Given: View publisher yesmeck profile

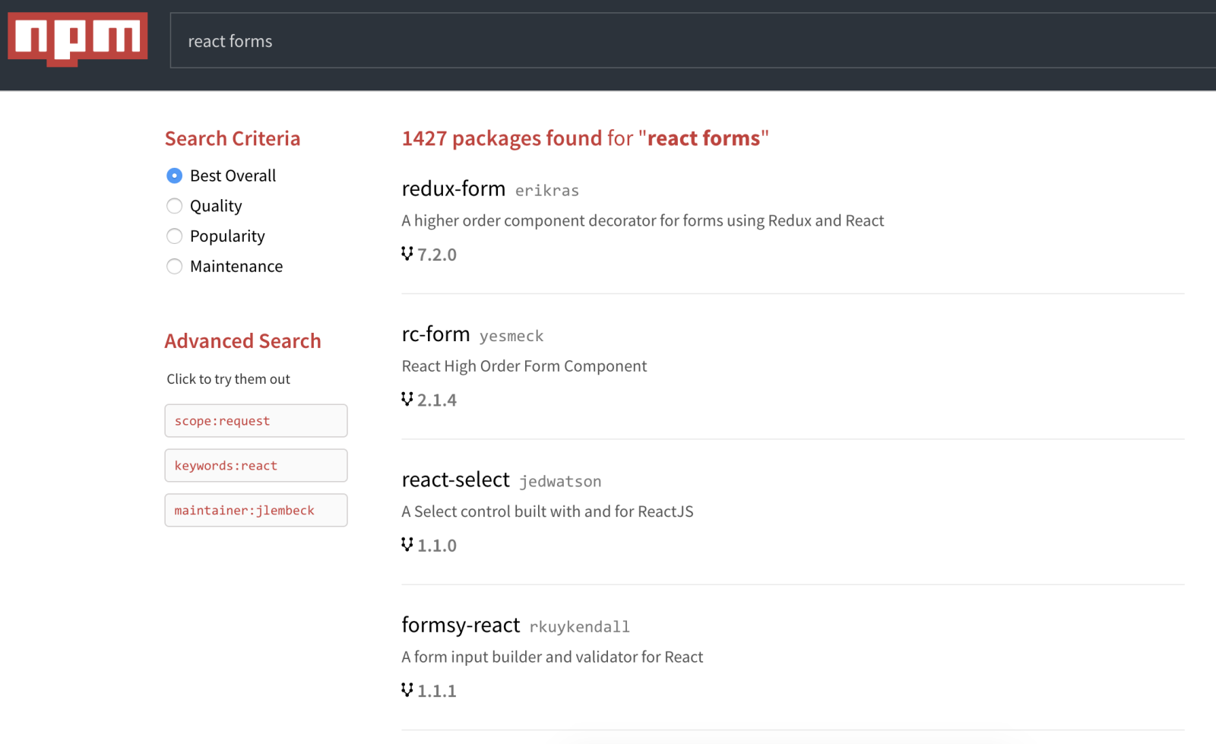Looking at the screenshot, I should pos(511,336).
